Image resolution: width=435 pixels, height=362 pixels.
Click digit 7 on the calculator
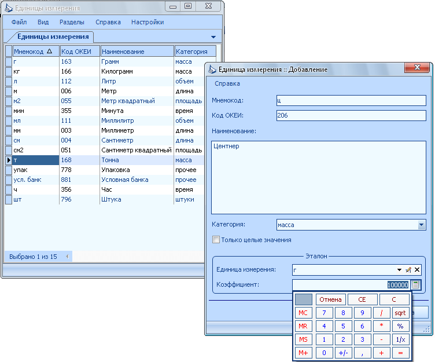[x=324, y=313]
